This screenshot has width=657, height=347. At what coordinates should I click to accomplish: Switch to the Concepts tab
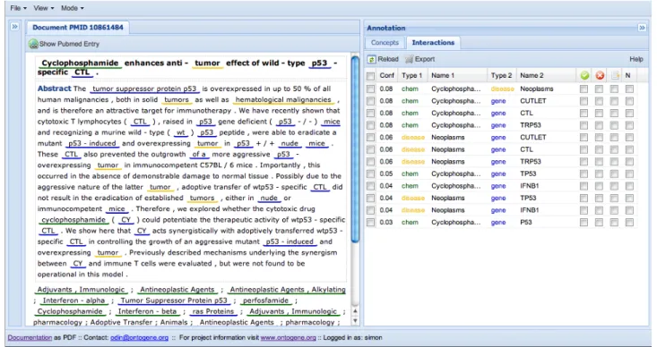click(385, 43)
